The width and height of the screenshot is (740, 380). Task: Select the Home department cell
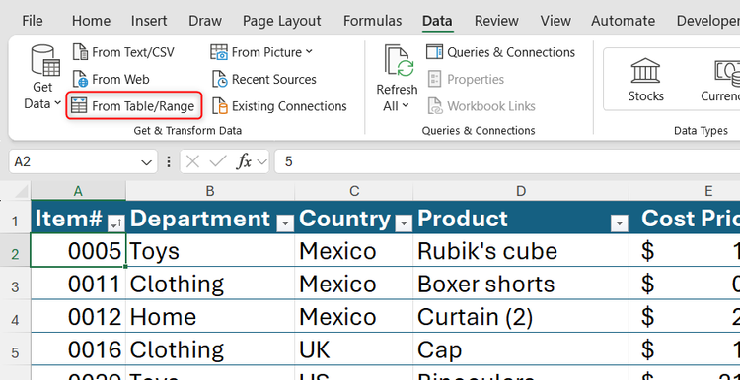coord(210,316)
